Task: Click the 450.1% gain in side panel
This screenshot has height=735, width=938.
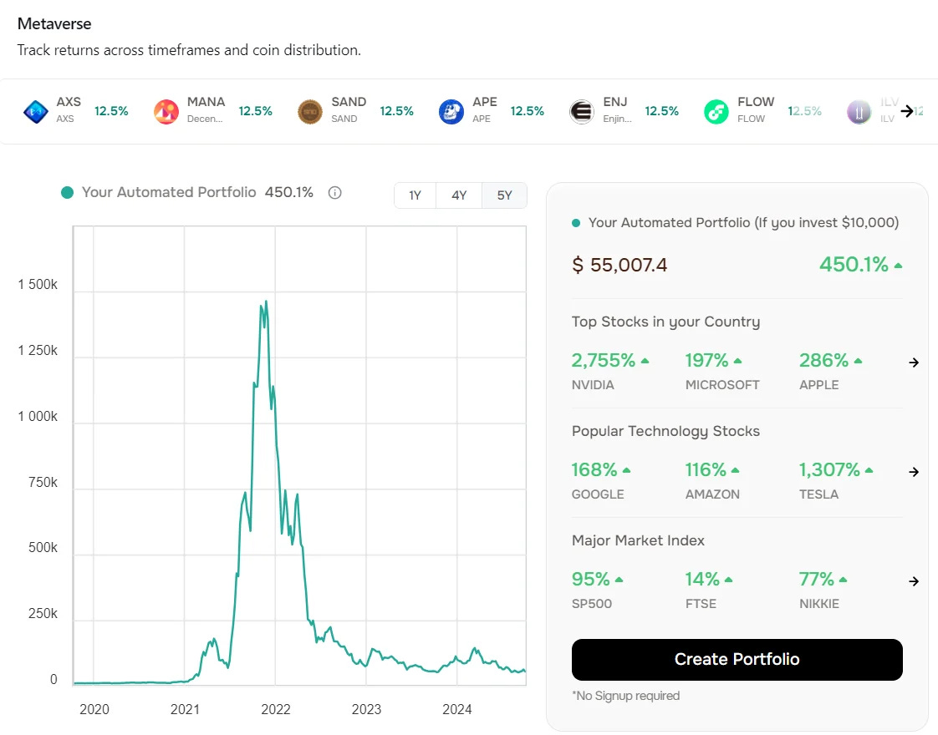Action: (x=861, y=264)
